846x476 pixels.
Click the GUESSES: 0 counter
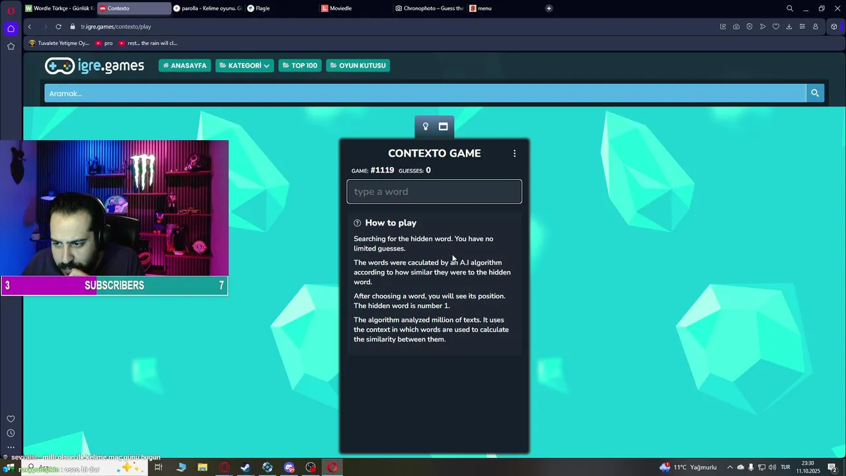pyautogui.click(x=414, y=171)
